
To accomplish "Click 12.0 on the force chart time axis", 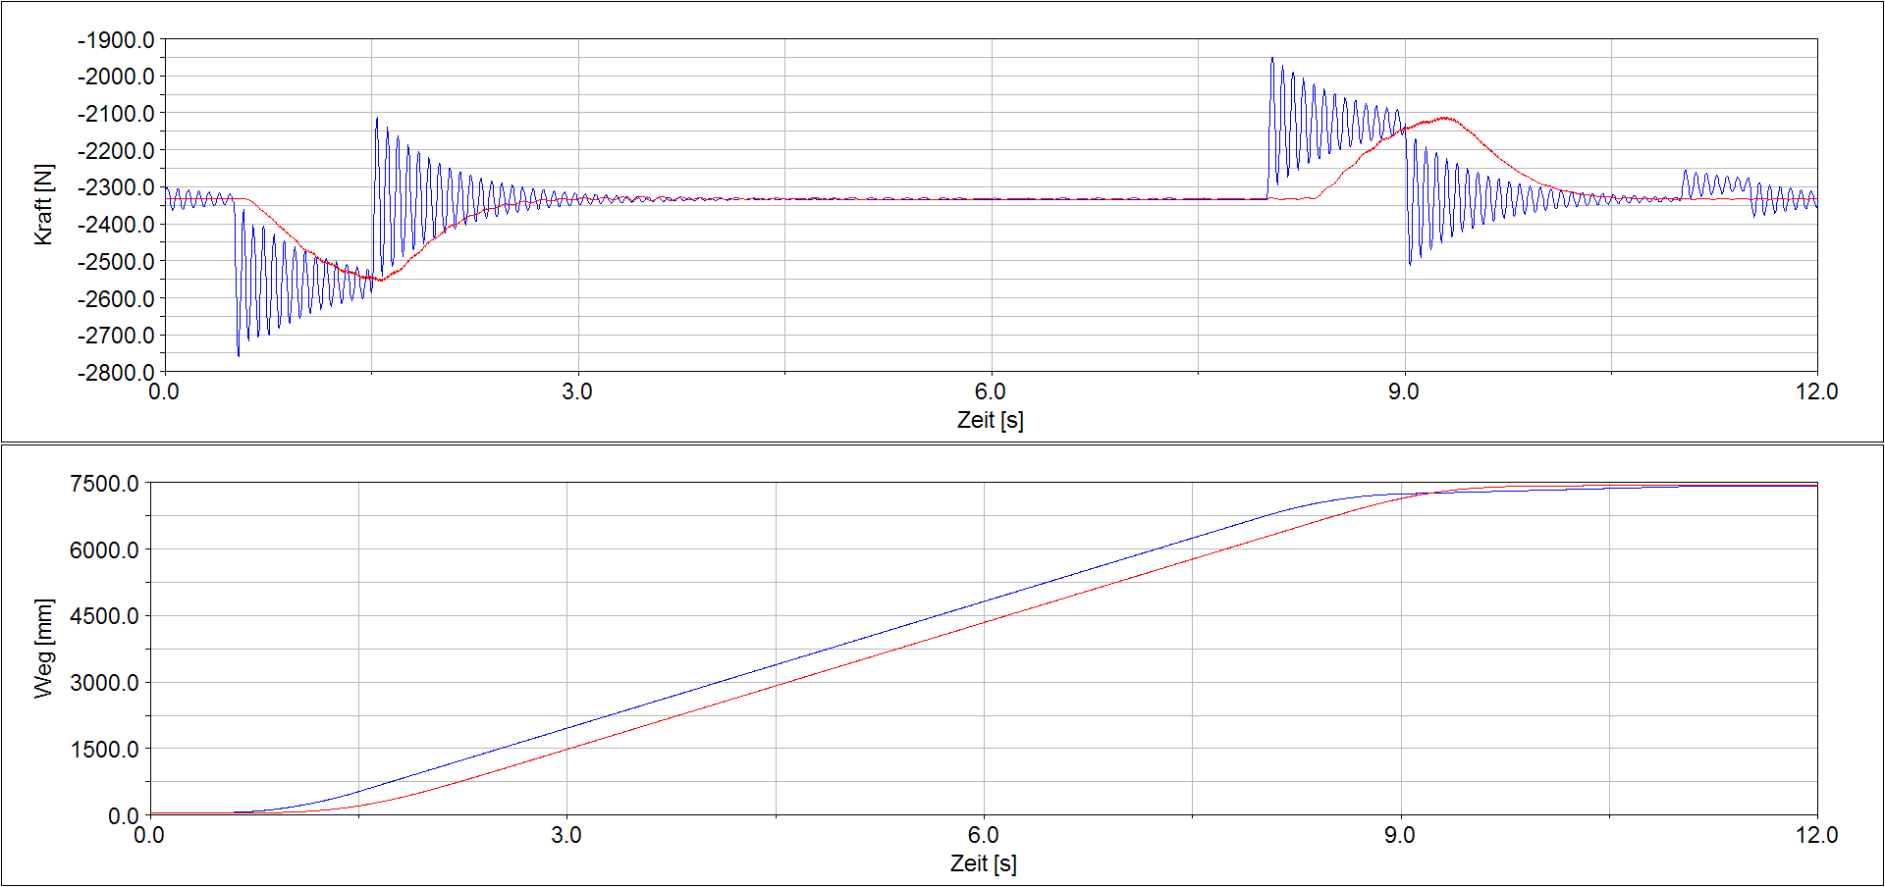I will (1816, 391).
